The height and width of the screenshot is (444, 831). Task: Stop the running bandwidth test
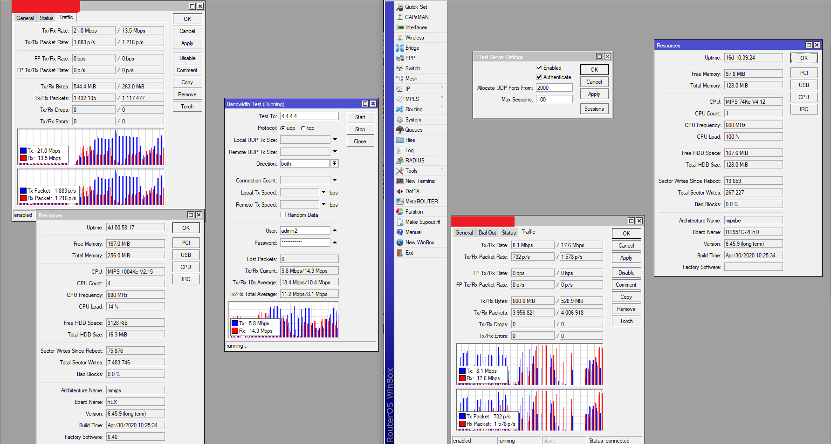pos(360,129)
